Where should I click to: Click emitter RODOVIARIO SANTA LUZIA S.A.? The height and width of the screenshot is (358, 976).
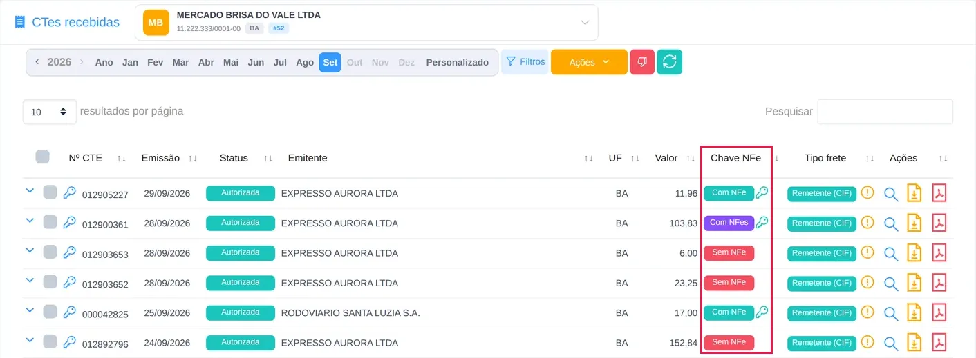(x=350, y=313)
